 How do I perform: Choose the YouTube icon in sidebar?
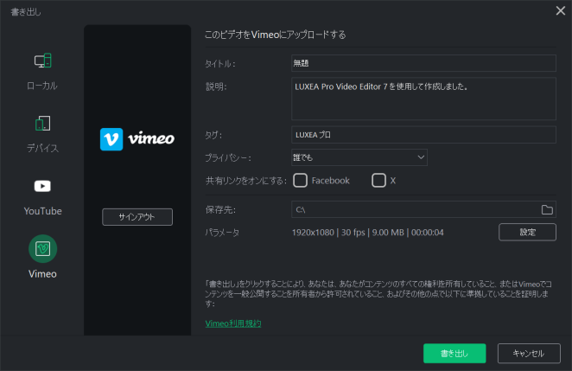click(42, 186)
